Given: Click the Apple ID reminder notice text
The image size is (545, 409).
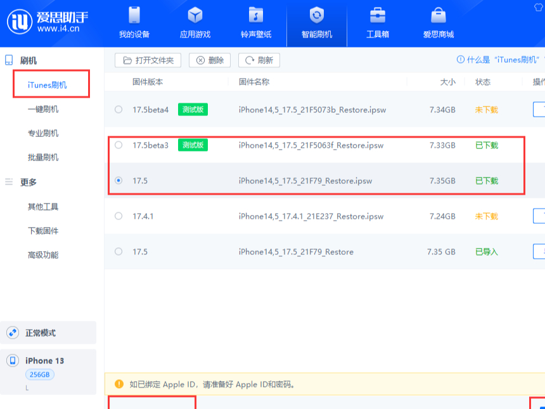Looking at the screenshot, I should 212,384.
